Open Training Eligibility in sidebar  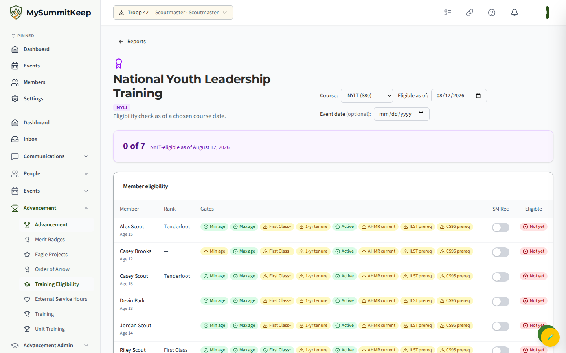[57, 284]
